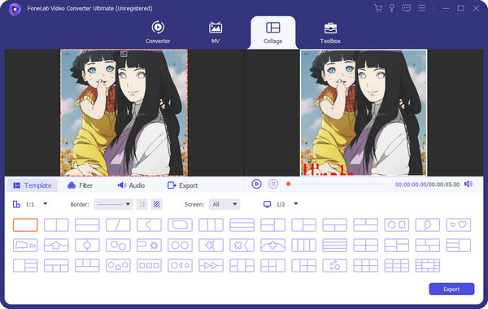Select the four vertical columns template

303,246
